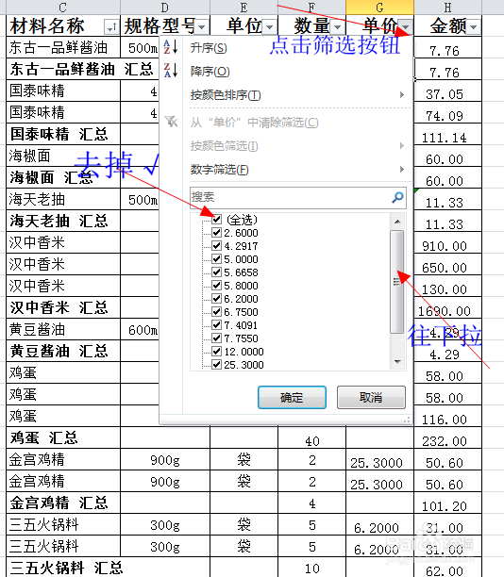Click the filter popup resize grip

click(407, 420)
